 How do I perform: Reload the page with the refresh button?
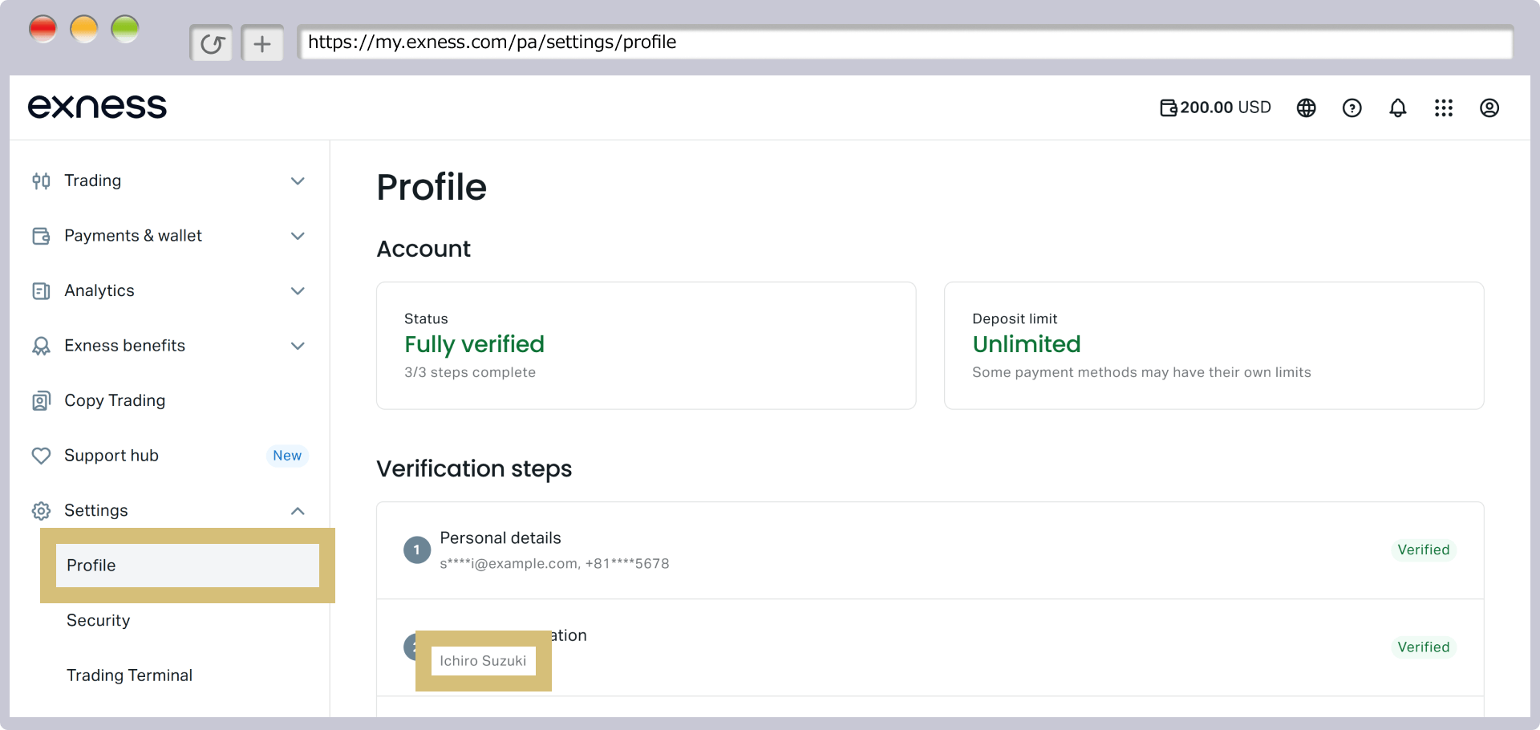tap(212, 43)
